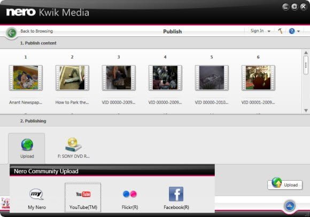Click the green Back to Browsing arrow
Screen dimensions: 310x217
tap(11, 33)
